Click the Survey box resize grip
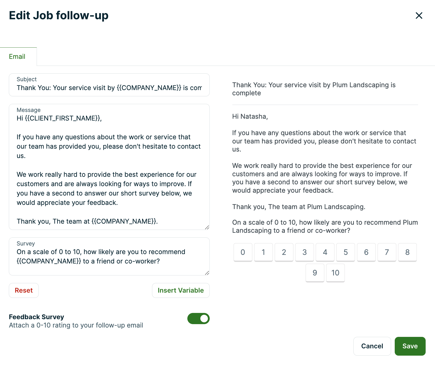Image resolution: width=435 pixels, height=365 pixels. click(x=207, y=273)
